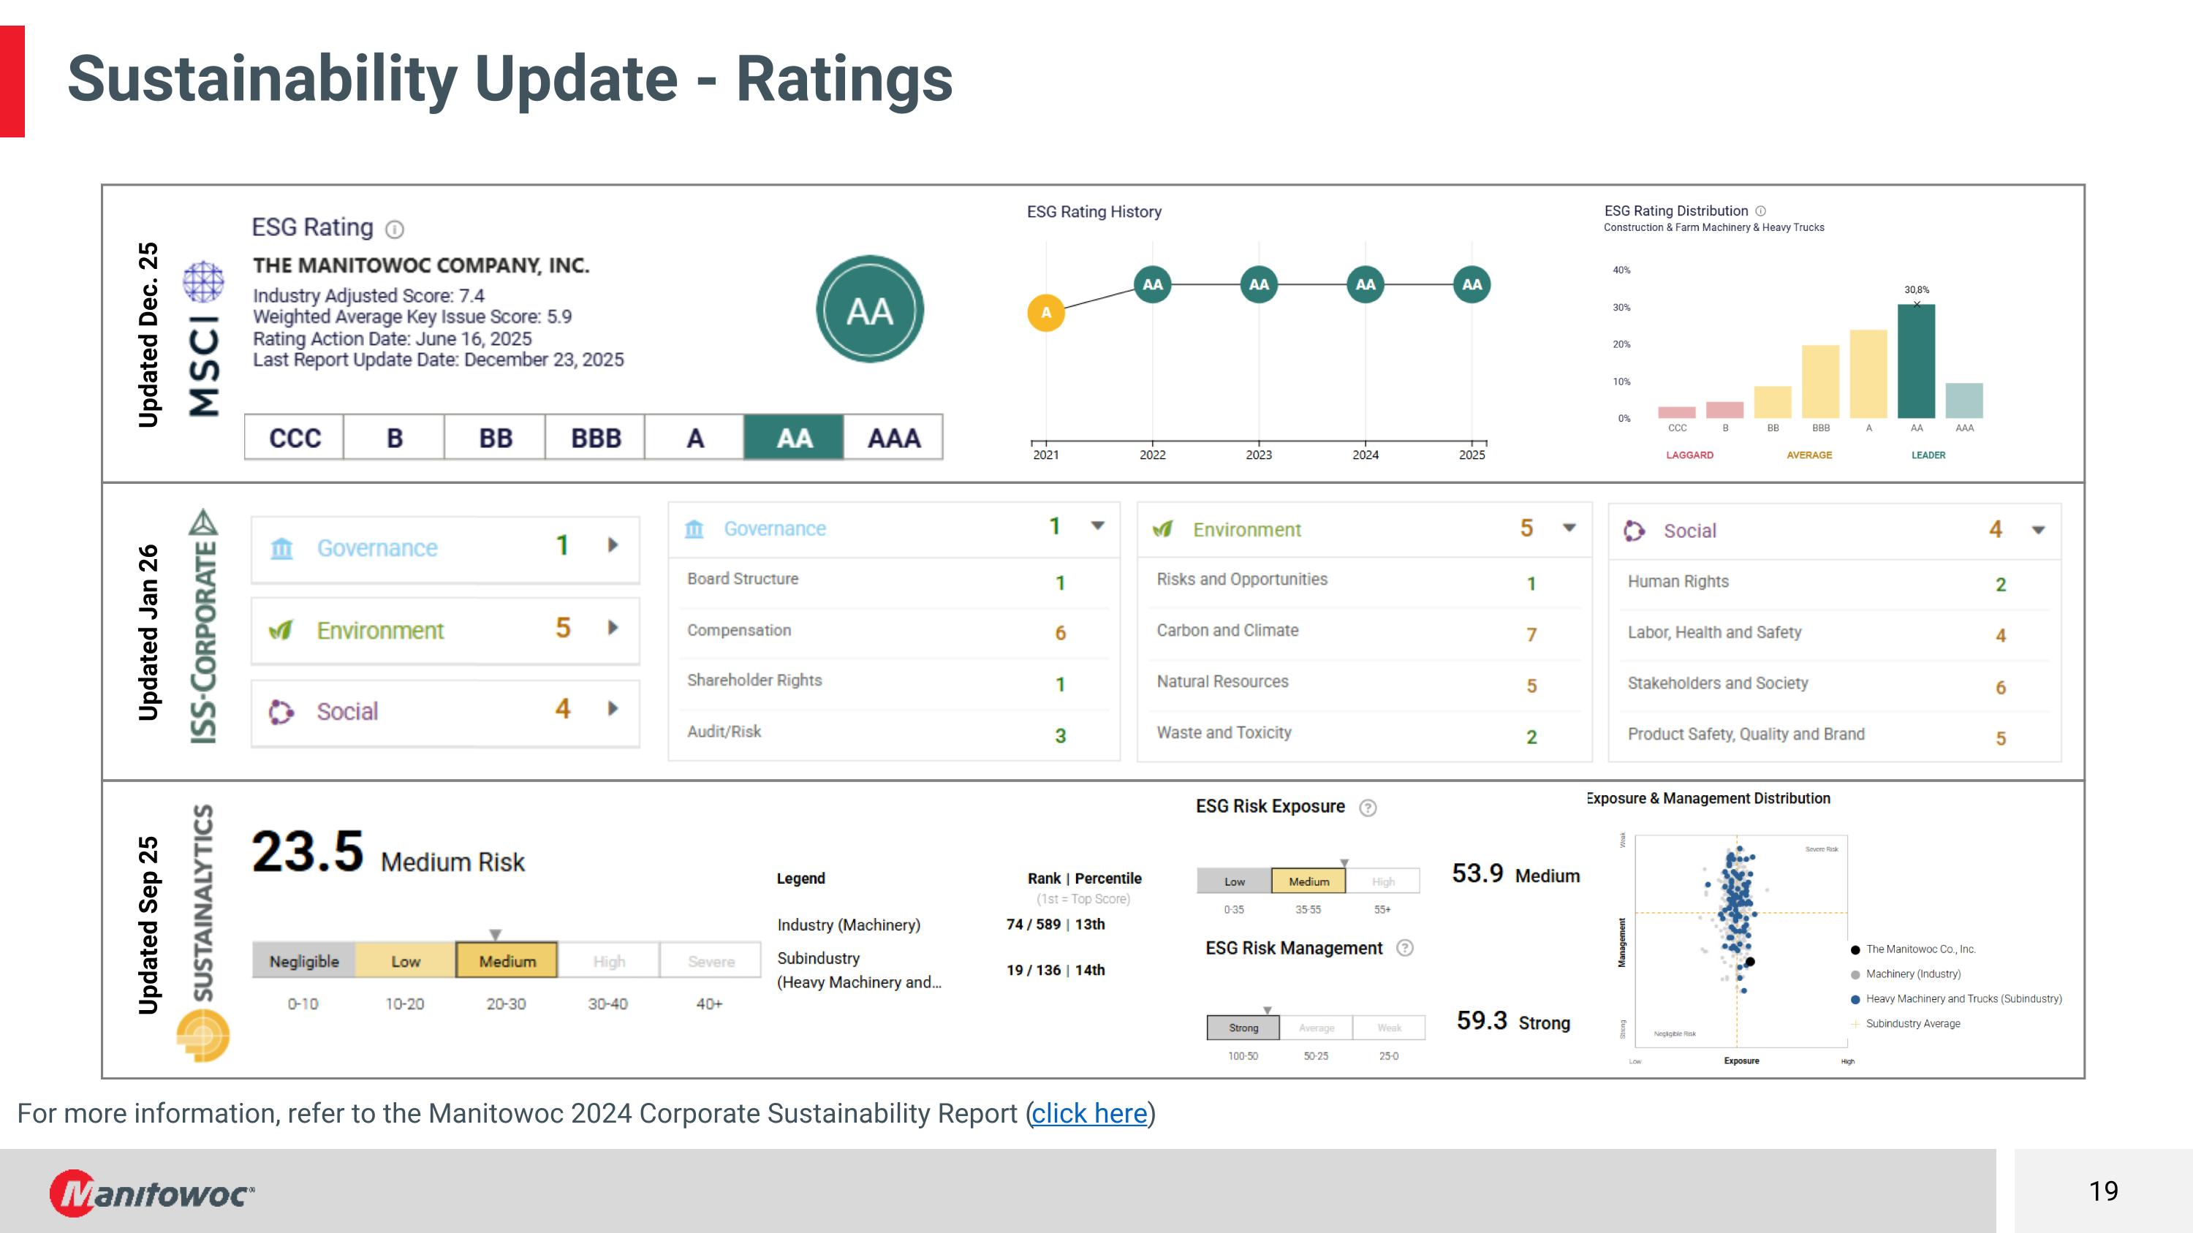This screenshot has width=2193, height=1233.
Task: Click the Social circular icon in left list
Action: (281, 711)
